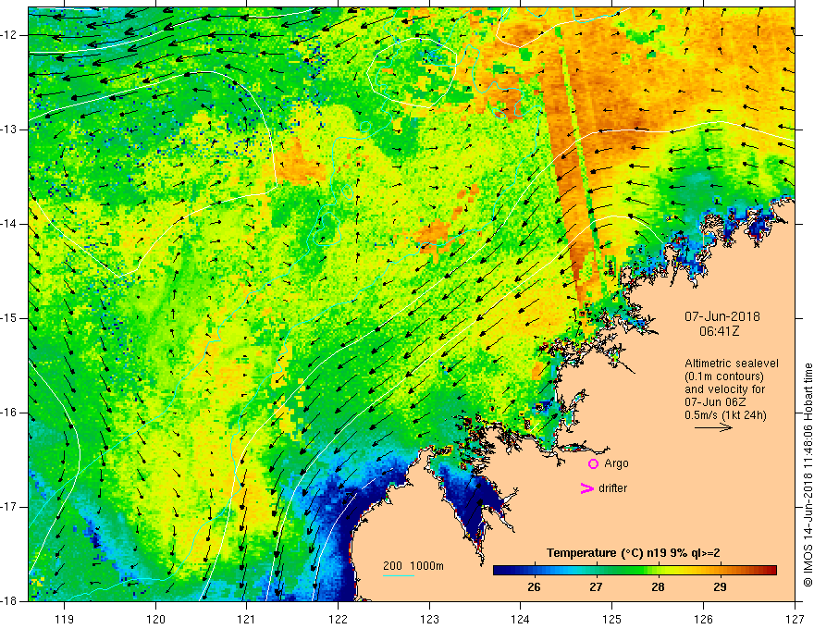
Task: Click longitude axis label 125
Action: (612, 619)
